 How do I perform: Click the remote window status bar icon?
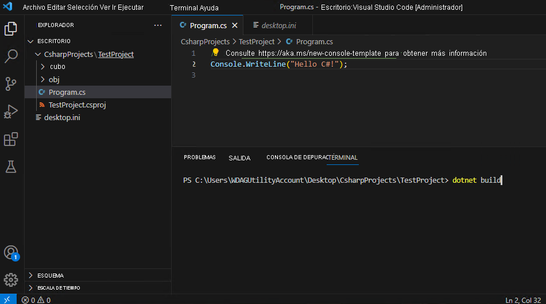point(7,299)
